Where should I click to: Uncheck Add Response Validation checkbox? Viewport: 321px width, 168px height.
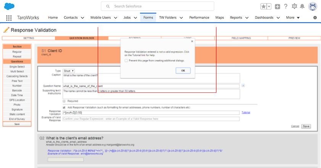click(64, 107)
